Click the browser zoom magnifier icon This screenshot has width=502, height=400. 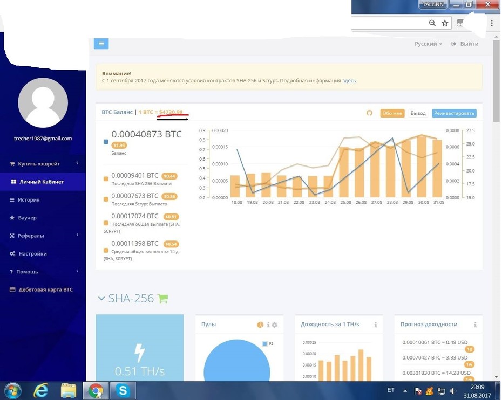click(x=432, y=23)
